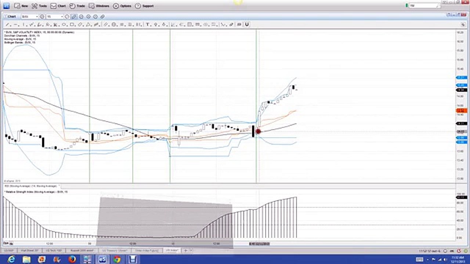Click the 15.21 blue price axis label
This screenshot has height=264, width=470.
point(461,77)
